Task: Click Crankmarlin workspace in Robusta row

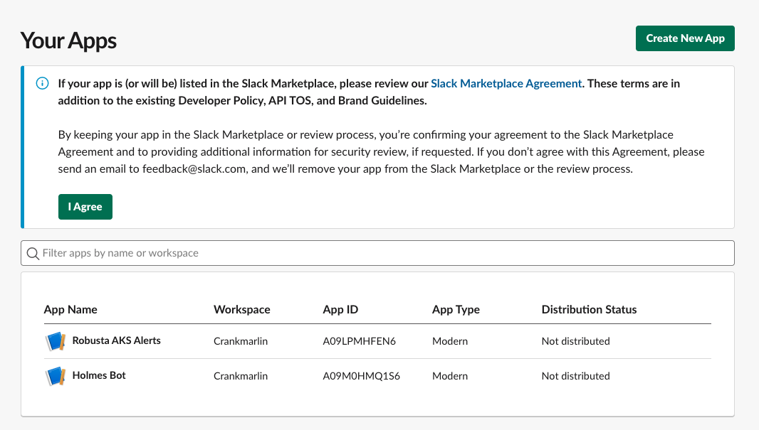Action: (241, 341)
